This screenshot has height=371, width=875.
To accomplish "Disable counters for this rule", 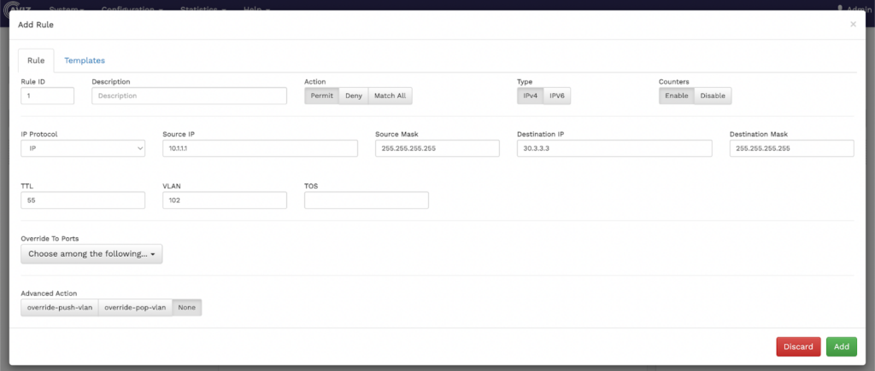I will (713, 96).
